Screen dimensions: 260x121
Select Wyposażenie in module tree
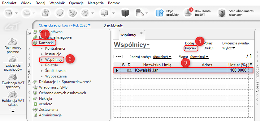tap(56, 76)
